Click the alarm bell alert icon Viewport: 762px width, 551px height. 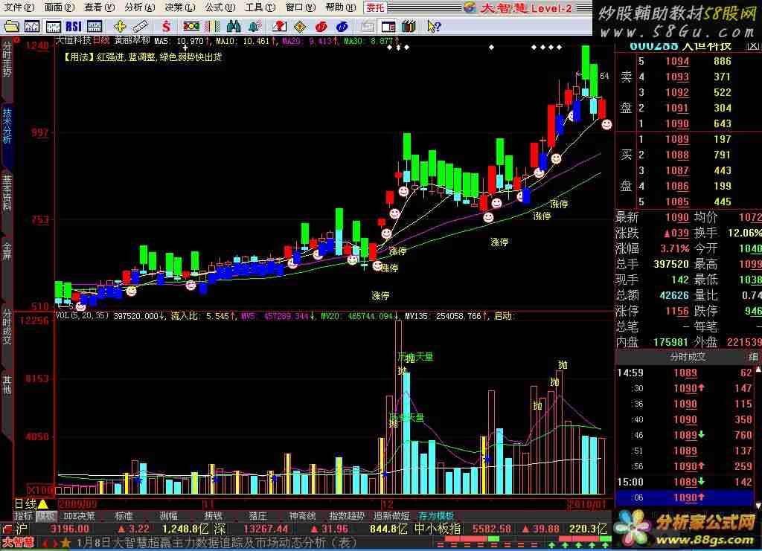tap(254, 26)
